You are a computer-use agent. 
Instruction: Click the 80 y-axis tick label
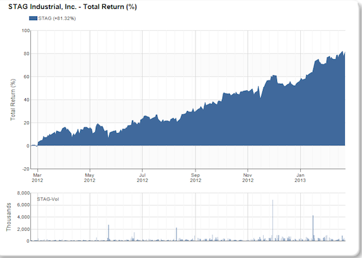tap(26, 54)
